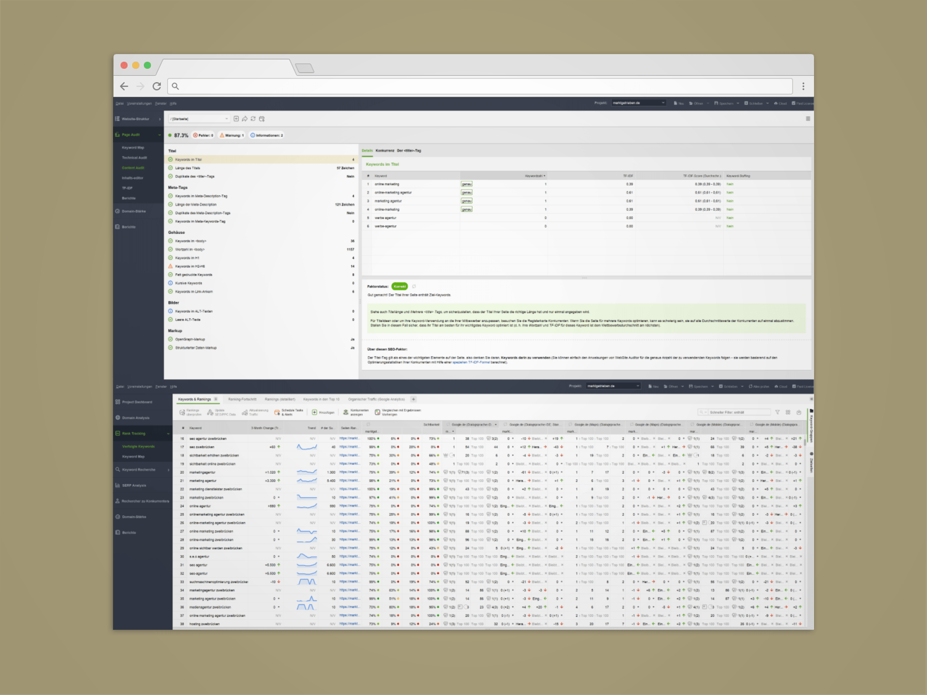
Task: Click the Korrekt factor status button
Action: 399,287
